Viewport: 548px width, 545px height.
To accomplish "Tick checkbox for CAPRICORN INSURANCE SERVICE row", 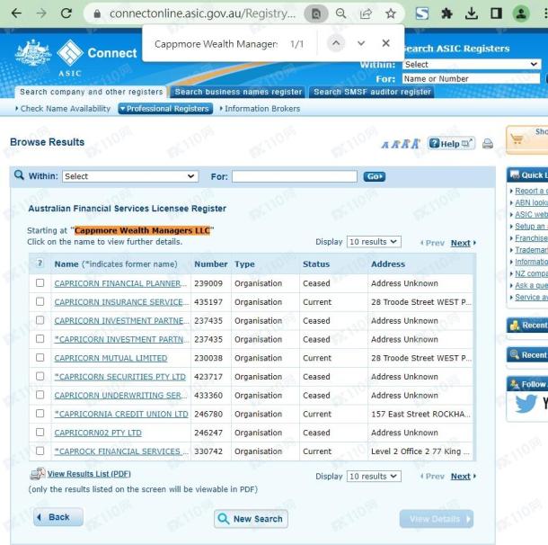I will (40, 301).
